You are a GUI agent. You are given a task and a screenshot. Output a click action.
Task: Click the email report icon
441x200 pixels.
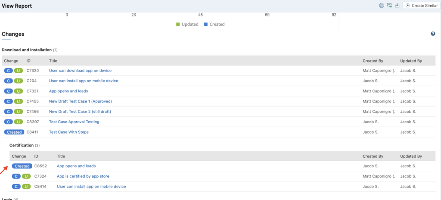[389, 6]
